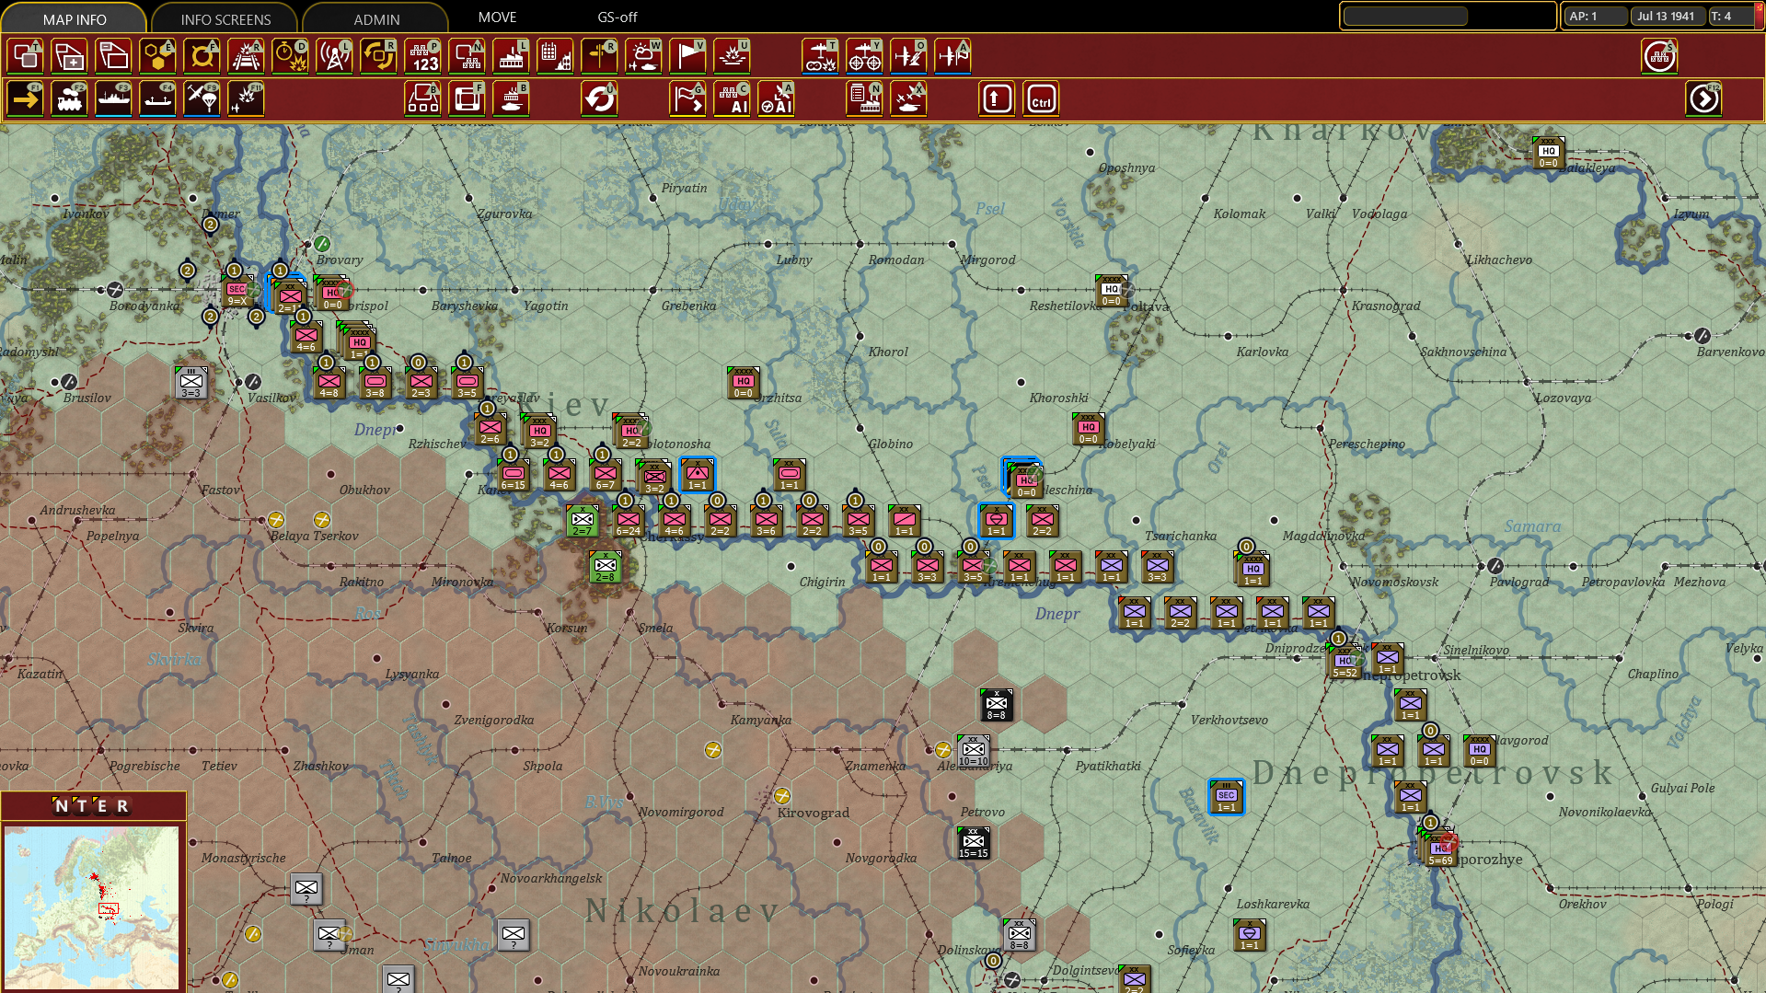Image resolution: width=1766 pixels, height=993 pixels.
Task: Select the amphibious transport ship icon (F4)
Action: 158,98
